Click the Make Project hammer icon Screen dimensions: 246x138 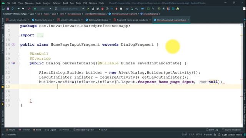[x=29, y=9]
